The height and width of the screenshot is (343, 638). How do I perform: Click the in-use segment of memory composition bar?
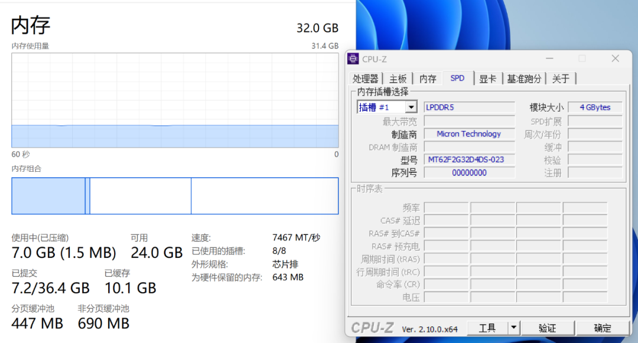coord(48,196)
